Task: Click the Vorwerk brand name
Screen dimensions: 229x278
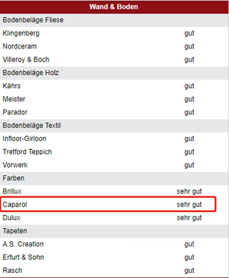Action: [x=15, y=165]
